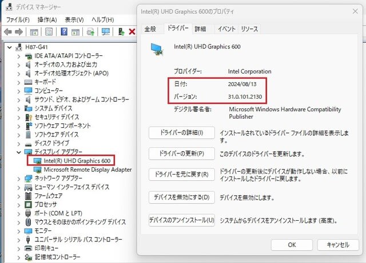Click the マウス pointing device icon
Screen dimensions: 366x263
point(28,222)
